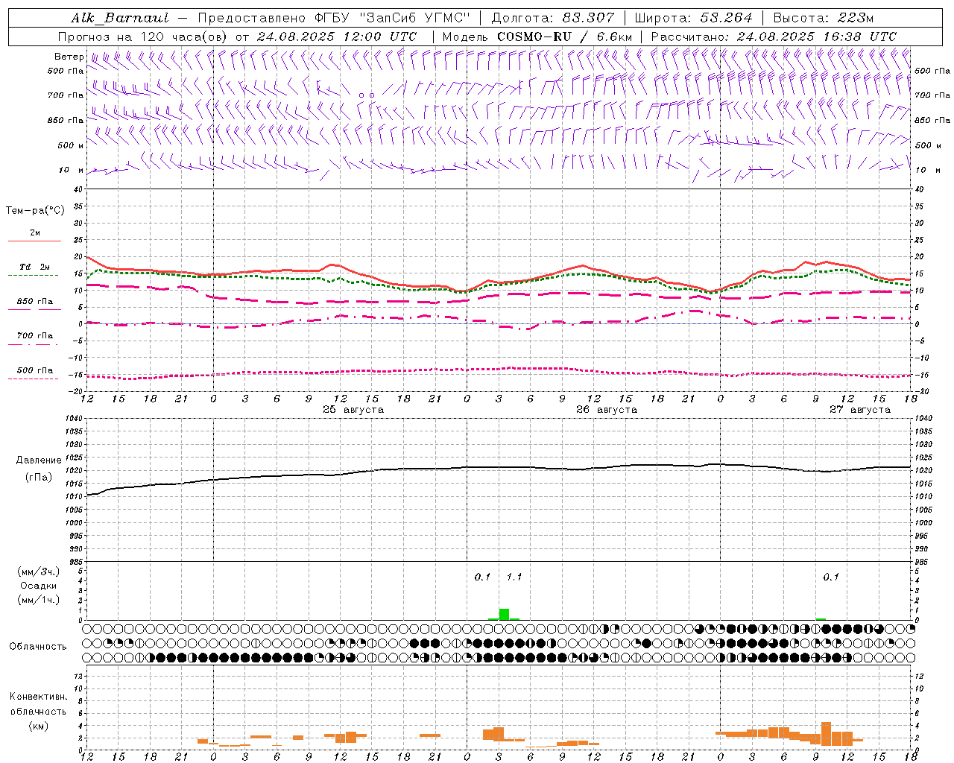This screenshot has width=954, height=763.
Task: Click the Конвективн. label
Action: pyautogui.click(x=38, y=697)
